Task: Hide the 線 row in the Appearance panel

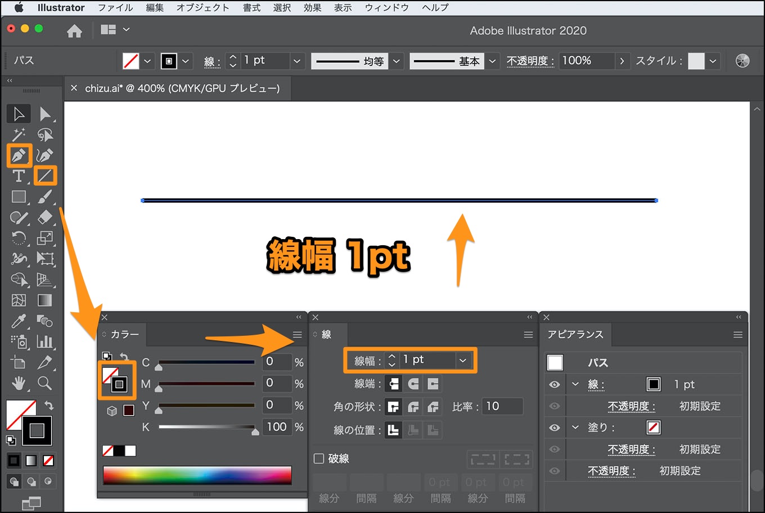Action: coord(555,385)
